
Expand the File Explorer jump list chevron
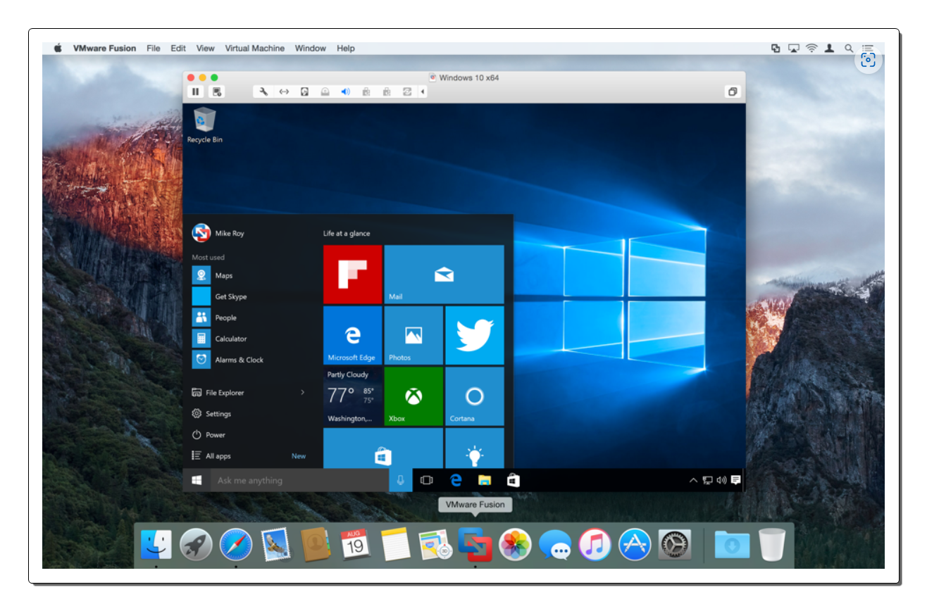(303, 392)
